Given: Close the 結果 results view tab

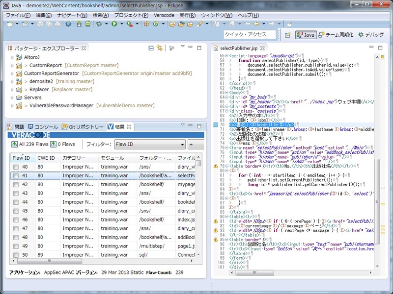Looking at the screenshot, I should point(129,127).
